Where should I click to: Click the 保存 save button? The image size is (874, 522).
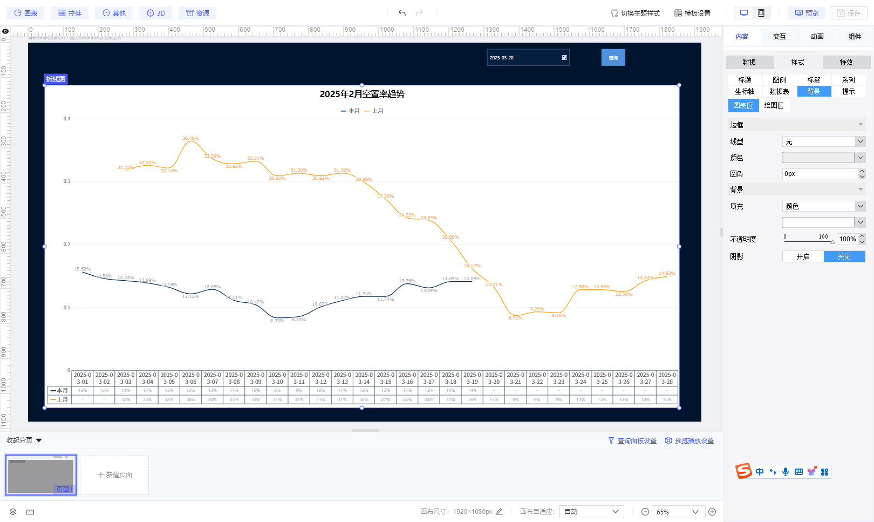(x=849, y=13)
